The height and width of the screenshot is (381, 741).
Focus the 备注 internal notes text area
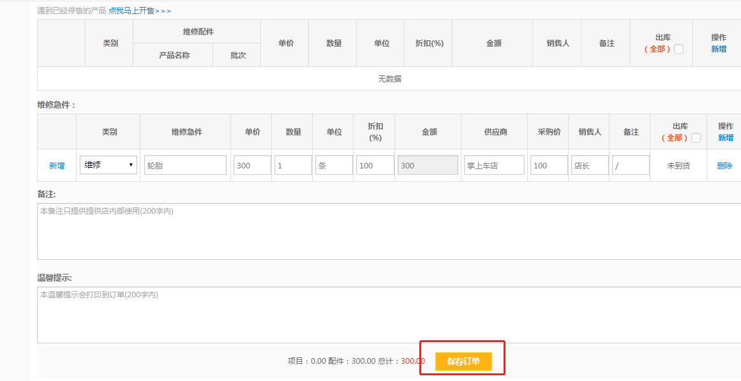tap(388, 231)
